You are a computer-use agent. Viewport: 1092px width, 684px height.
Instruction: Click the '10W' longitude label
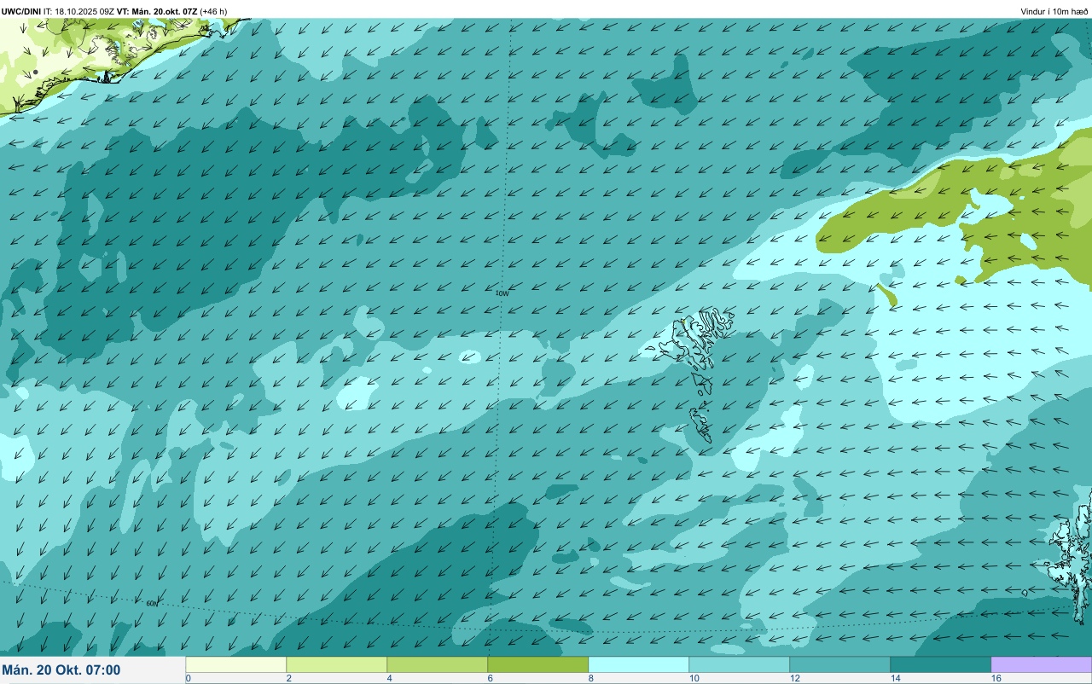click(x=502, y=293)
